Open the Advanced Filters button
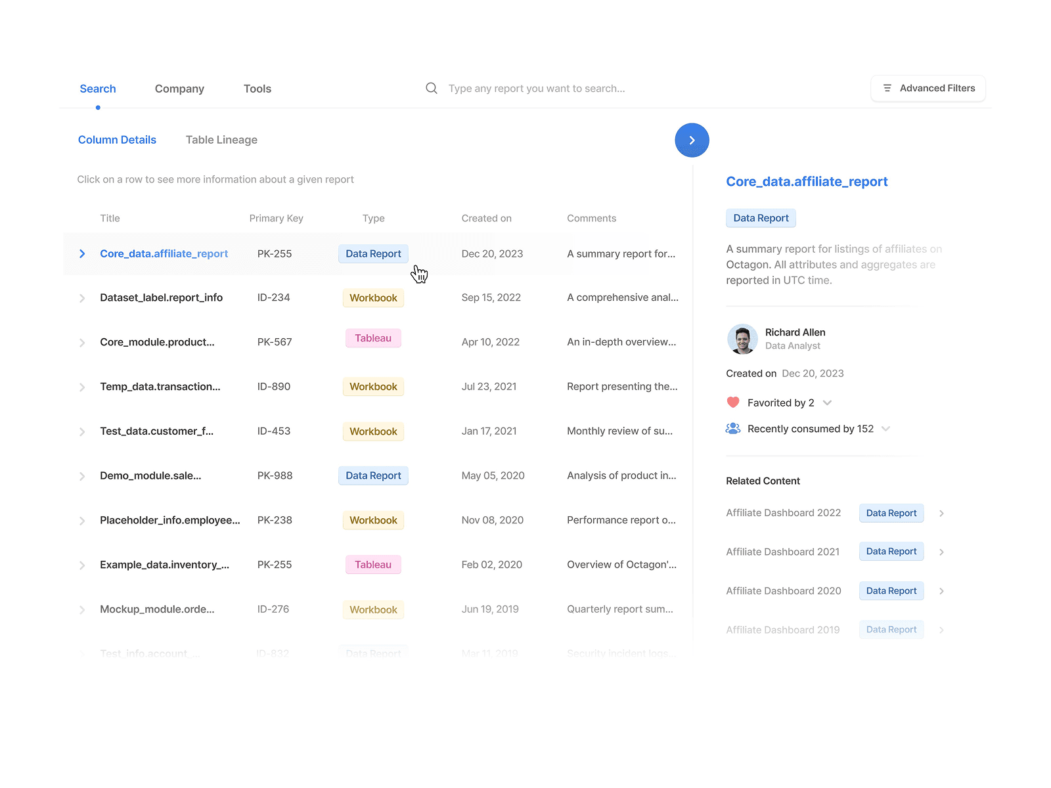The image size is (1051, 788). 928,88
